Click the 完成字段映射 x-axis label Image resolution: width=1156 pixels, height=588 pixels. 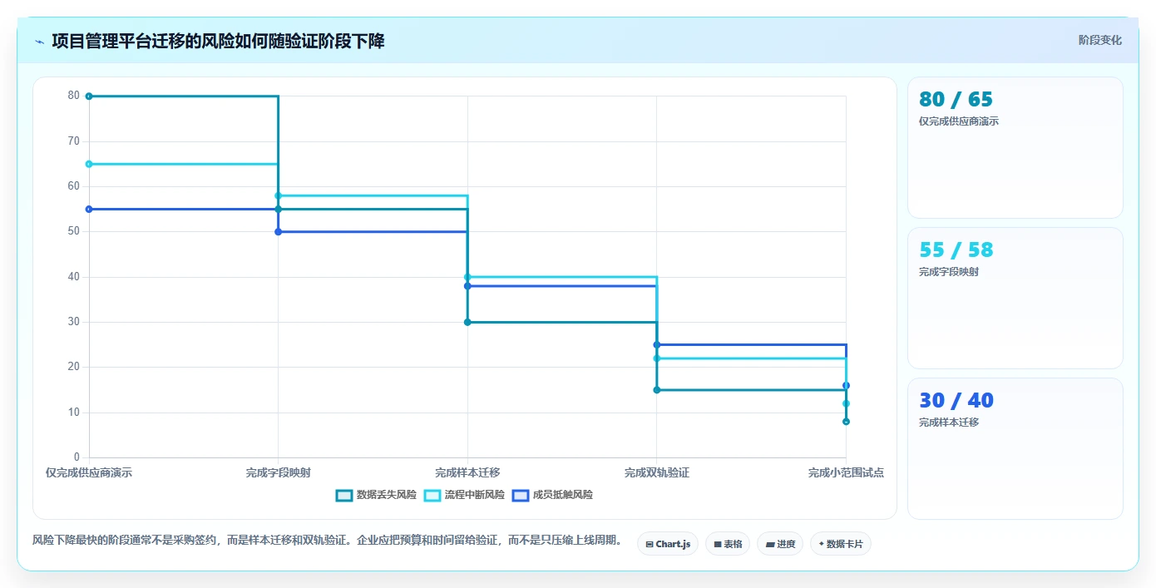coord(278,472)
